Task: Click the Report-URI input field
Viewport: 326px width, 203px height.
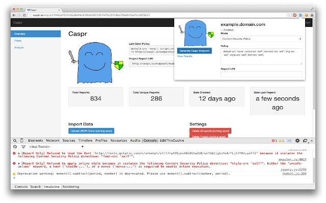Action: click(x=261, y=75)
